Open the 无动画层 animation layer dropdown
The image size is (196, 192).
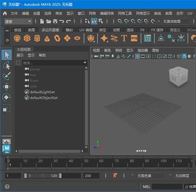coord(170,175)
